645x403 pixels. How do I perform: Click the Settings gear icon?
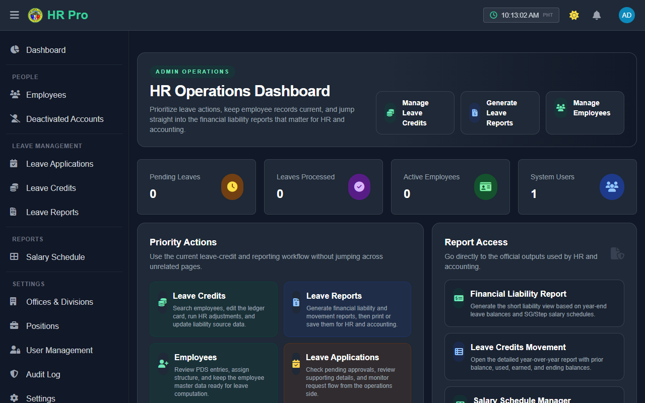14,398
